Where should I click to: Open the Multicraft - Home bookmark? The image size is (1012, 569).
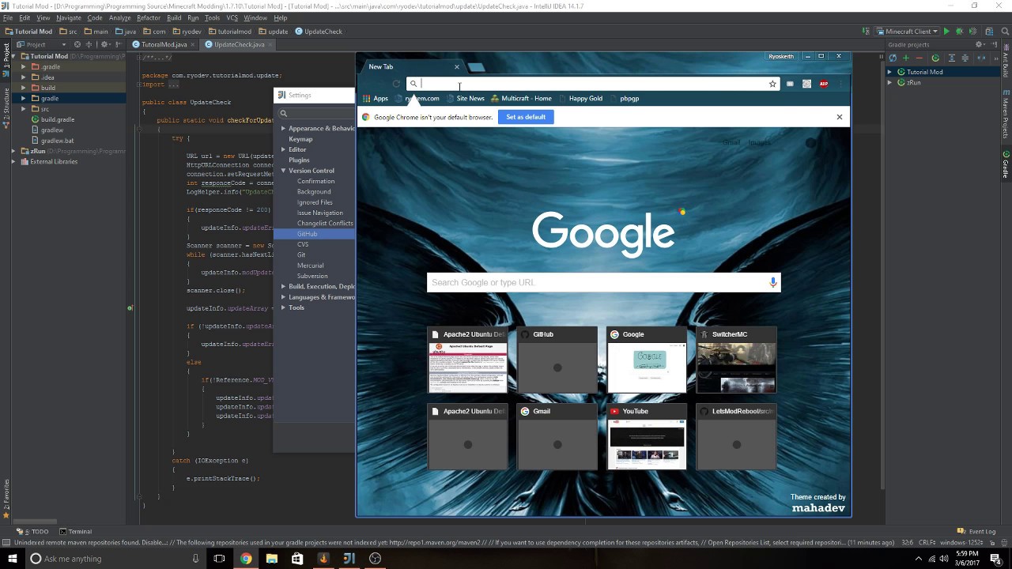click(521, 99)
